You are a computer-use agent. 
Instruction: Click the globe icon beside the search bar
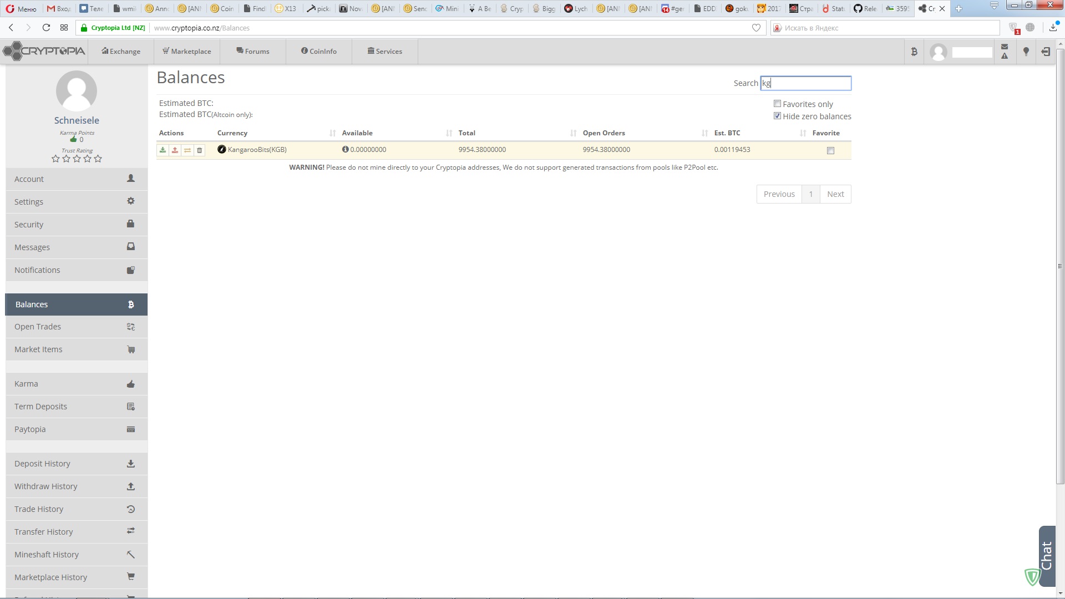[1030, 28]
